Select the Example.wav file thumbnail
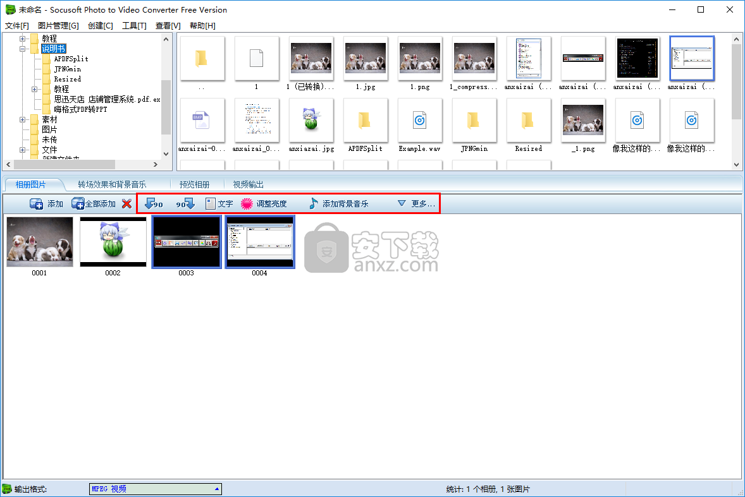This screenshot has height=497, width=745. tap(420, 121)
